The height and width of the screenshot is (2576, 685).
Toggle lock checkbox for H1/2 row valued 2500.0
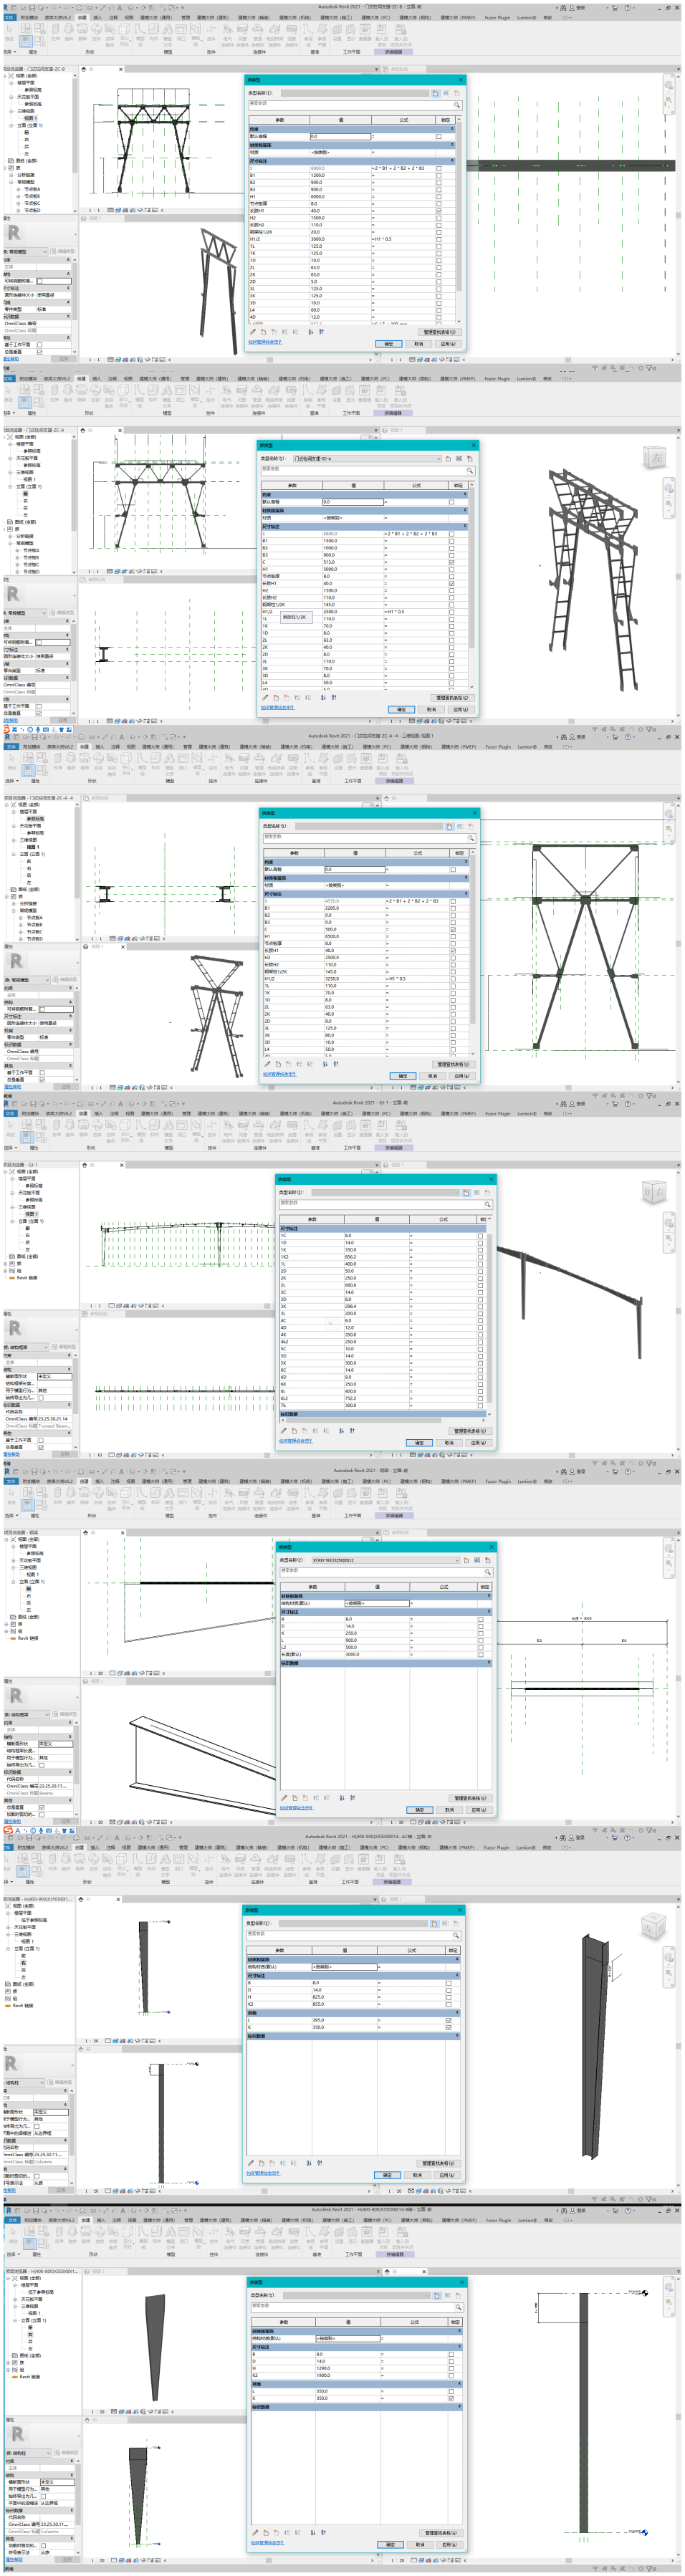(x=452, y=612)
